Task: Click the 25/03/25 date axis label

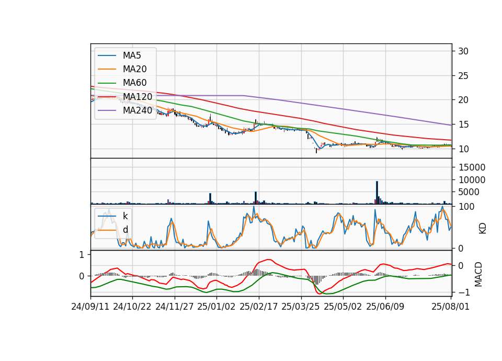Action: 301,307
